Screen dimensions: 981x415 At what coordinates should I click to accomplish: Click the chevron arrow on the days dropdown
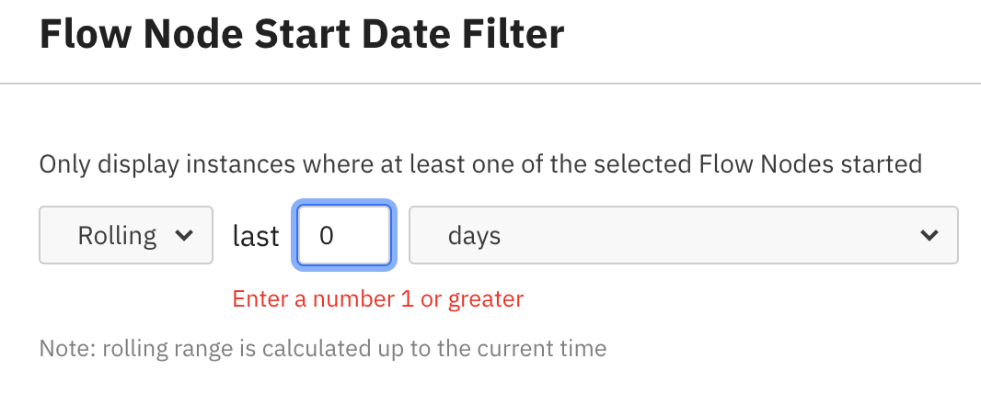[x=928, y=236]
